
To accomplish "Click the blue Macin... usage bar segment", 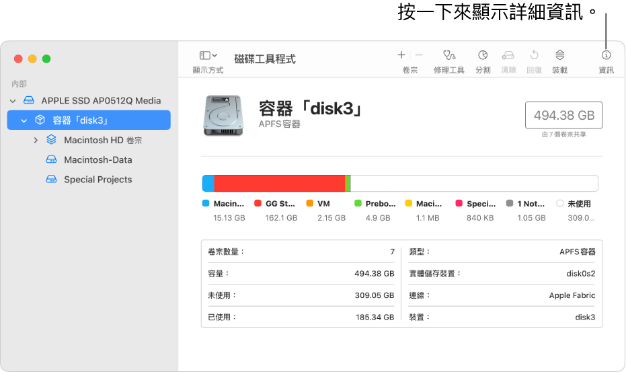I will (x=208, y=184).
